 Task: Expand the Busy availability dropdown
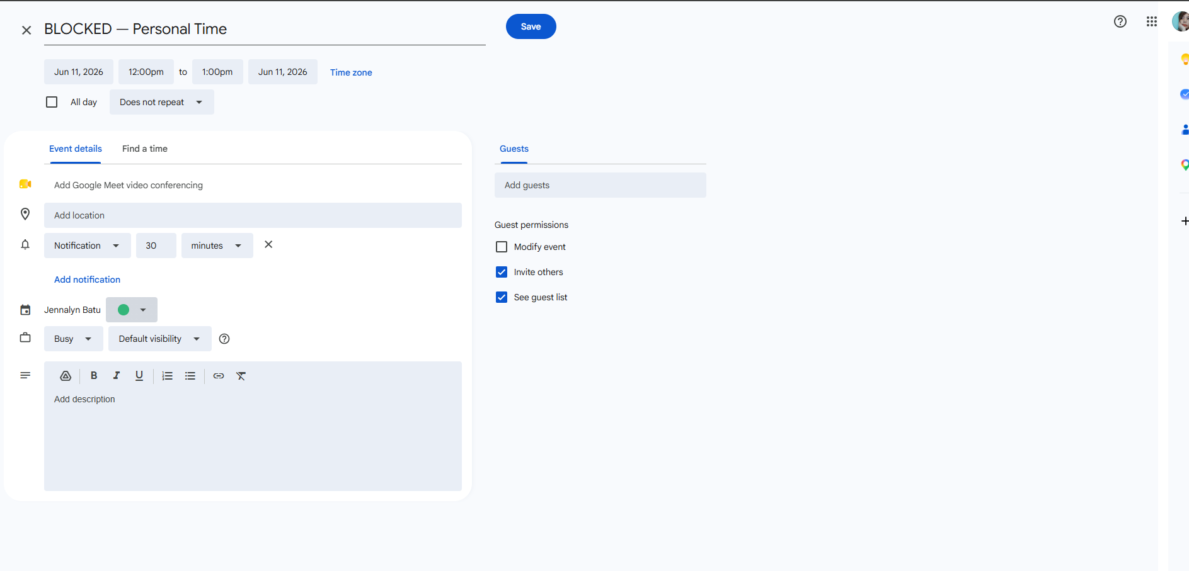[x=73, y=339]
